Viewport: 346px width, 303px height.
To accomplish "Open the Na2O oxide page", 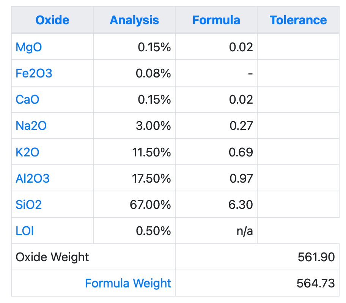I will tap(31, 126).
